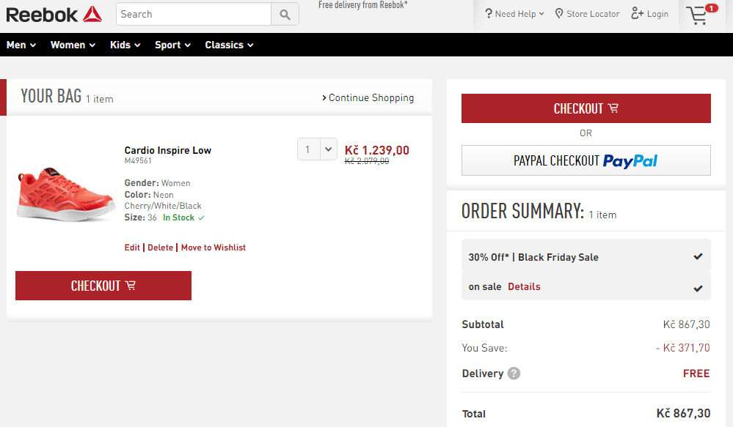Toggle the 30% Off Black Friday Sale checkmark
This screenshot has height=427, width=733.
(698, 256)
